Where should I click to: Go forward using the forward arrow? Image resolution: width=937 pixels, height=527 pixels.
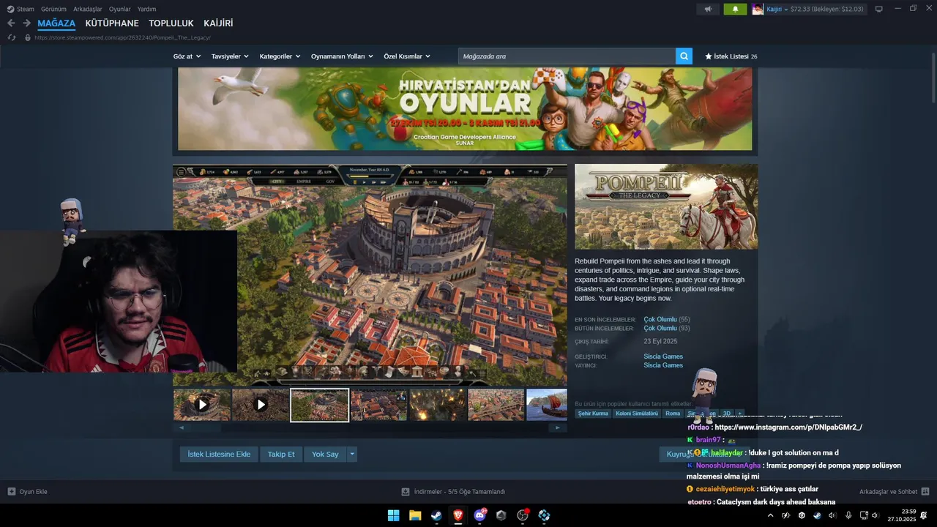[26, 23]
